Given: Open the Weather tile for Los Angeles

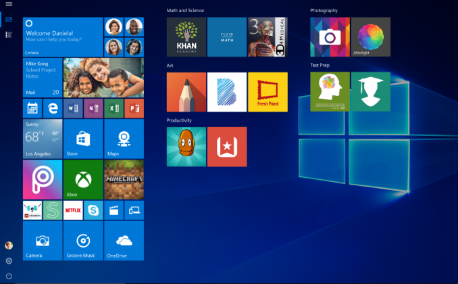Looking at the screenshot, I should 43,139.
